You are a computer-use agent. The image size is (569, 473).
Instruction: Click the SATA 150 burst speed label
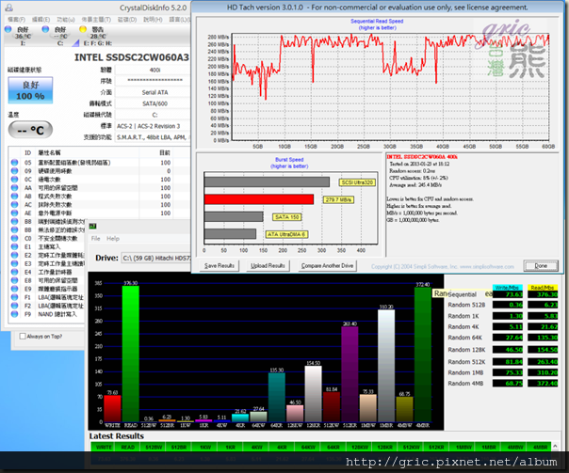286,217
